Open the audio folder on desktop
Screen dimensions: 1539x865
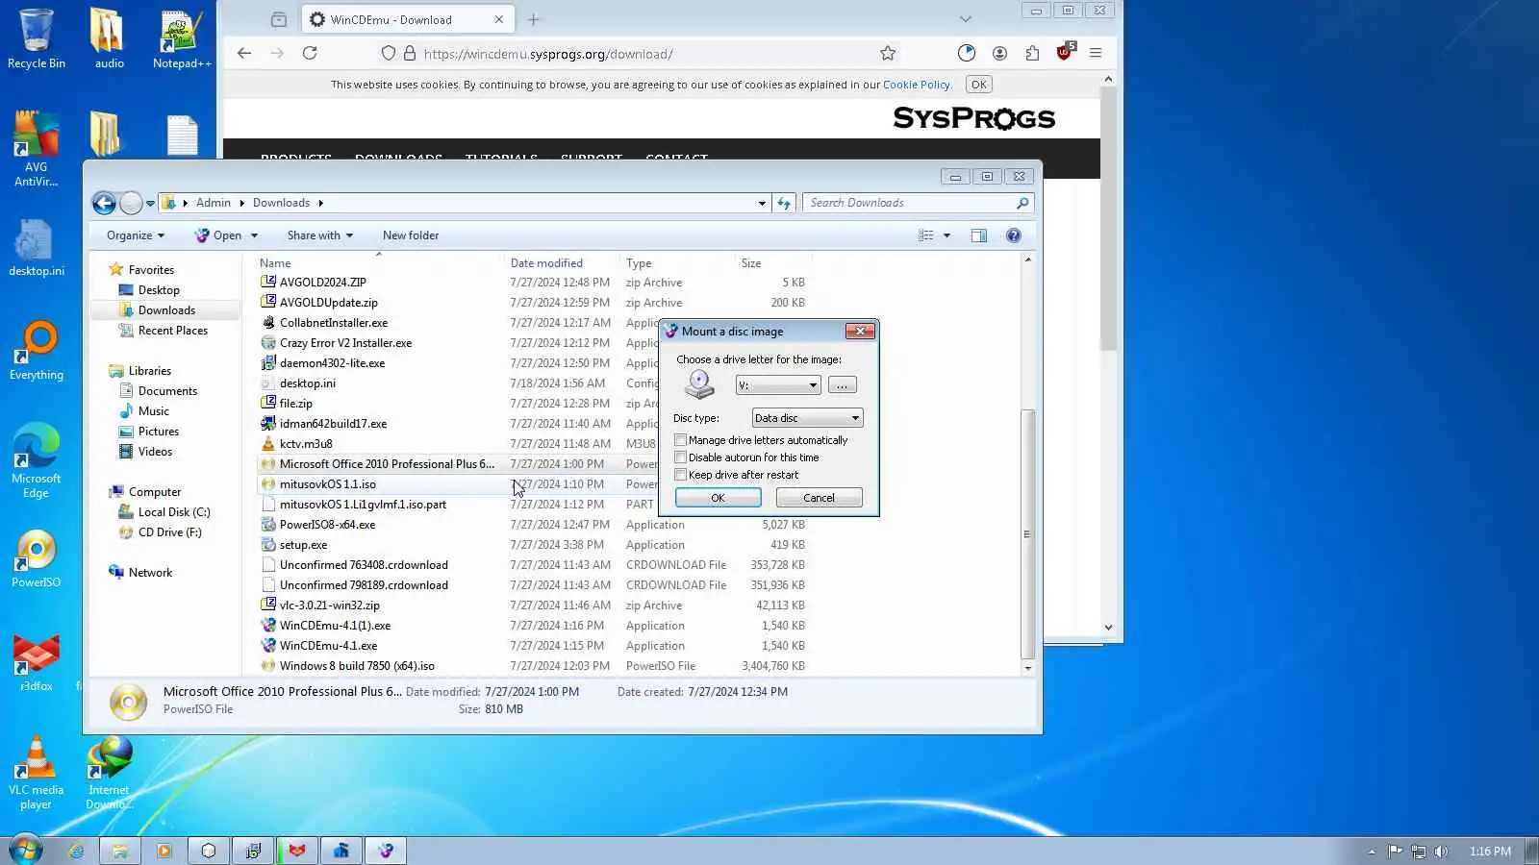coord(108,38)
